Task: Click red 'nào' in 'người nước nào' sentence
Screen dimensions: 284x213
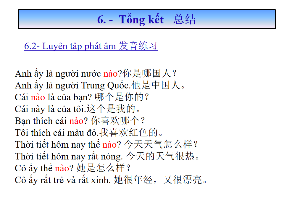Action: [x=110, y=74]
